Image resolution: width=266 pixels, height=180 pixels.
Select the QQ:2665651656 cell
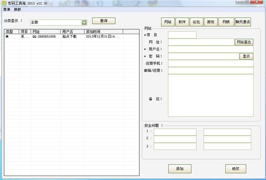click(x=44, y=37)
